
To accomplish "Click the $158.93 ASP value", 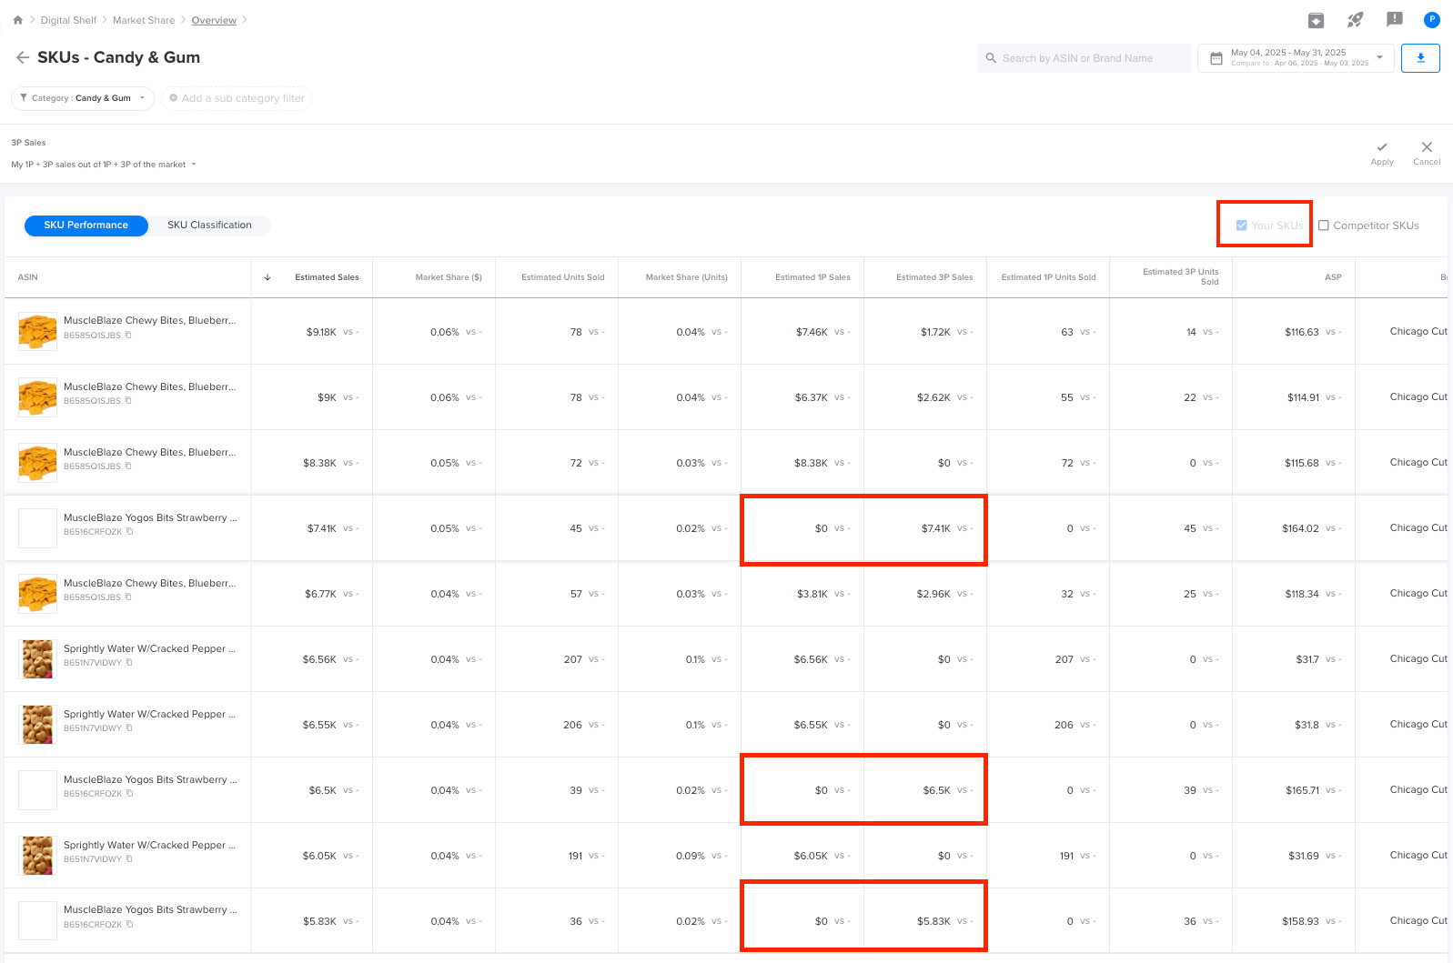I will point(1300,921).
